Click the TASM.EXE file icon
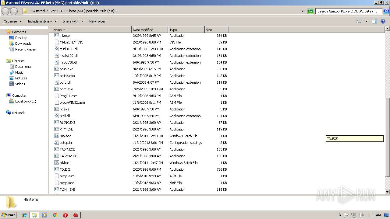This screenshot has width=390, height=219. pyautogui.click(x=56, y=149)
